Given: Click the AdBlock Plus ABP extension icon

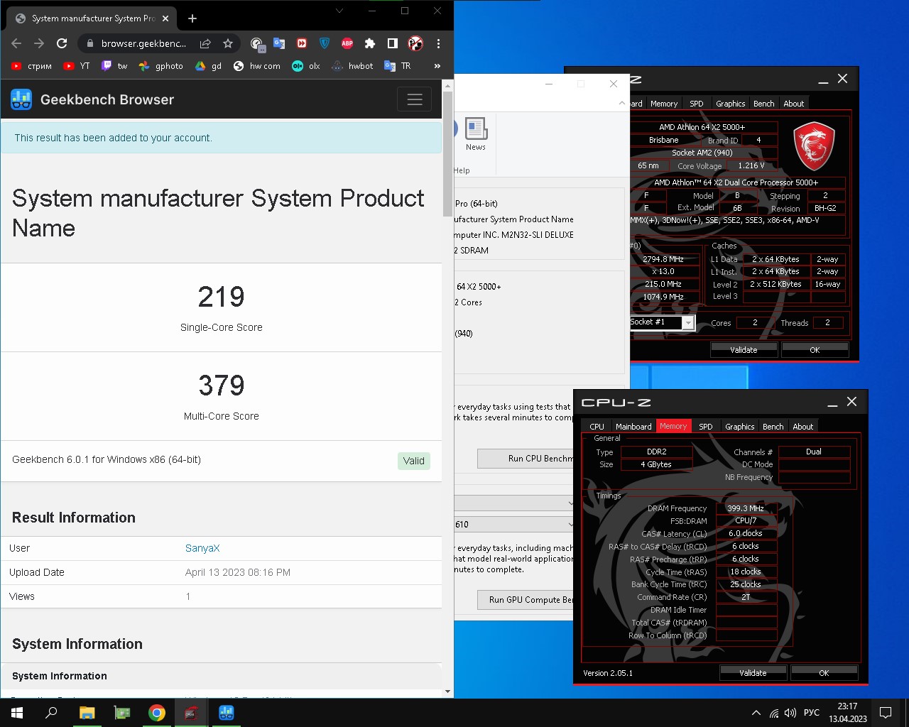Looking at the screenshot, I should 347,43.
